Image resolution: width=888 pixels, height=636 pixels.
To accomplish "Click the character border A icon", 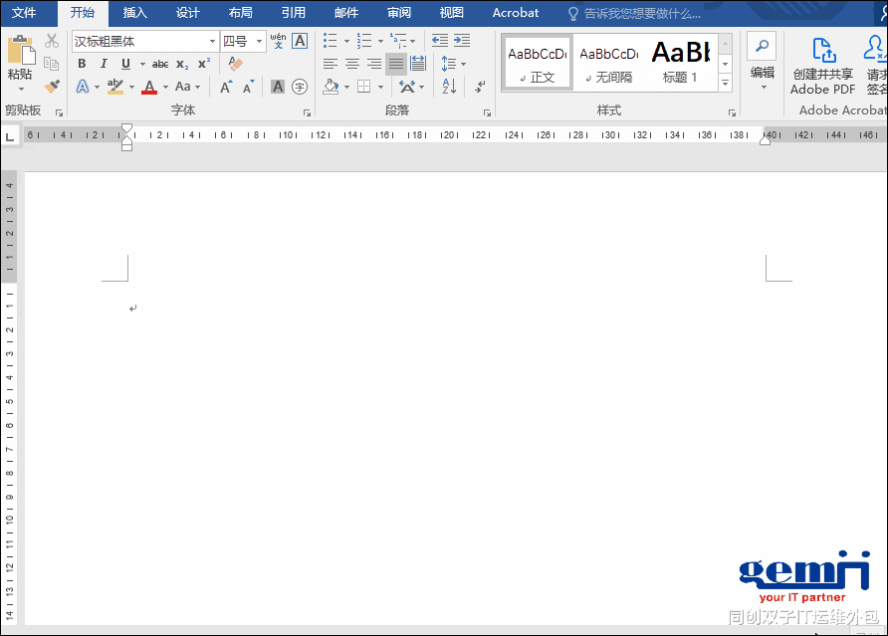I will (300, 41).
